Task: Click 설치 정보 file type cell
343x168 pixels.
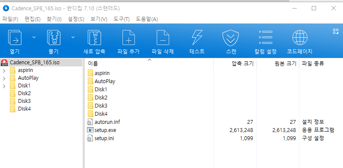Action: [313, 122]
